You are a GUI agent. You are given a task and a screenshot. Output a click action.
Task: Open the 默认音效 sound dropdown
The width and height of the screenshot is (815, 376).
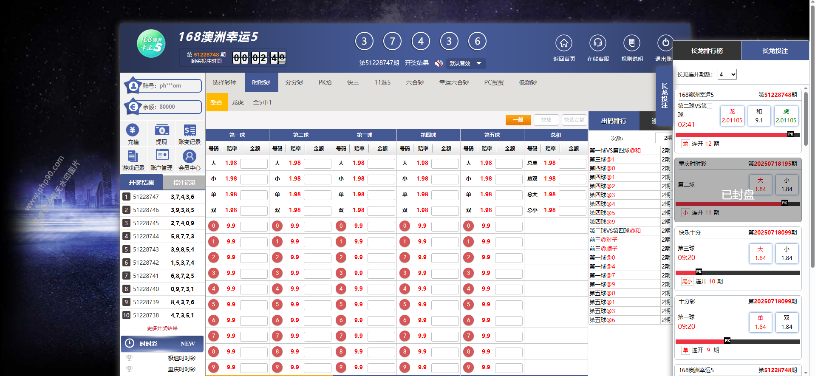(466, 63)
